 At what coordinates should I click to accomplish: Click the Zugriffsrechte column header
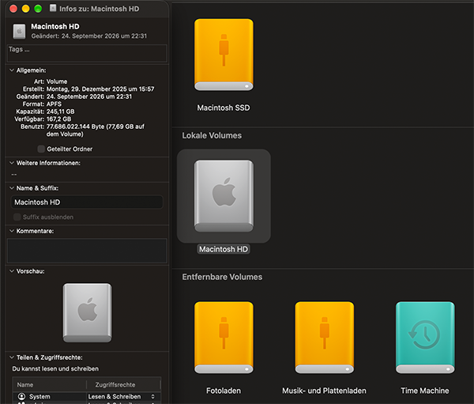click(x=115, y=385)
